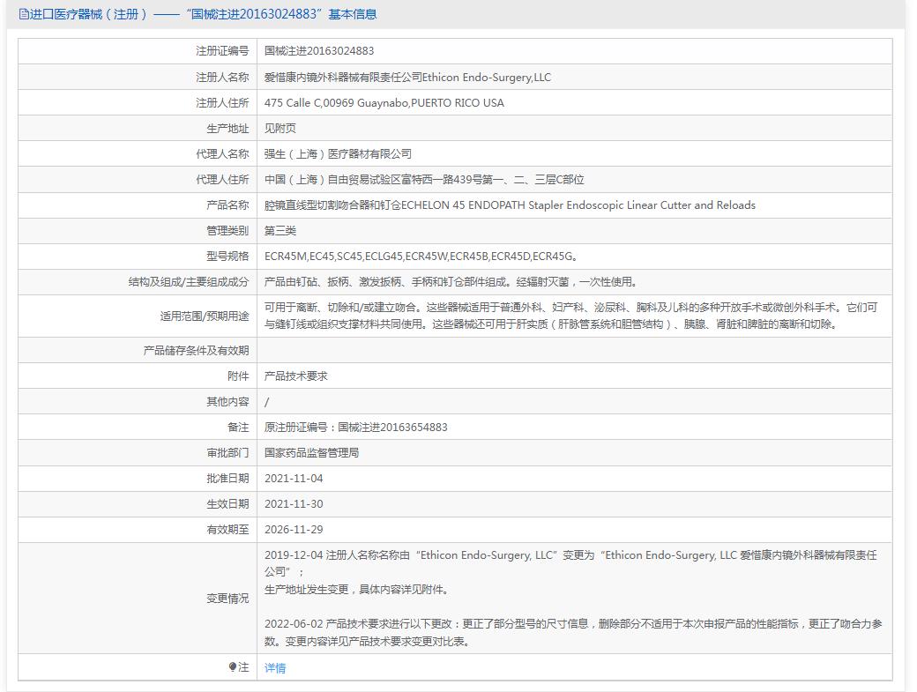
Task: Click the 其他内容 row label
Action: point(227,401)
